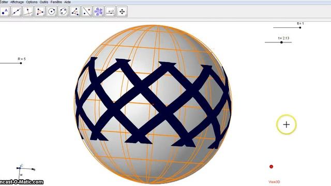
Task: Select the Perpendicular Line tool
Action: click(28, 11)
